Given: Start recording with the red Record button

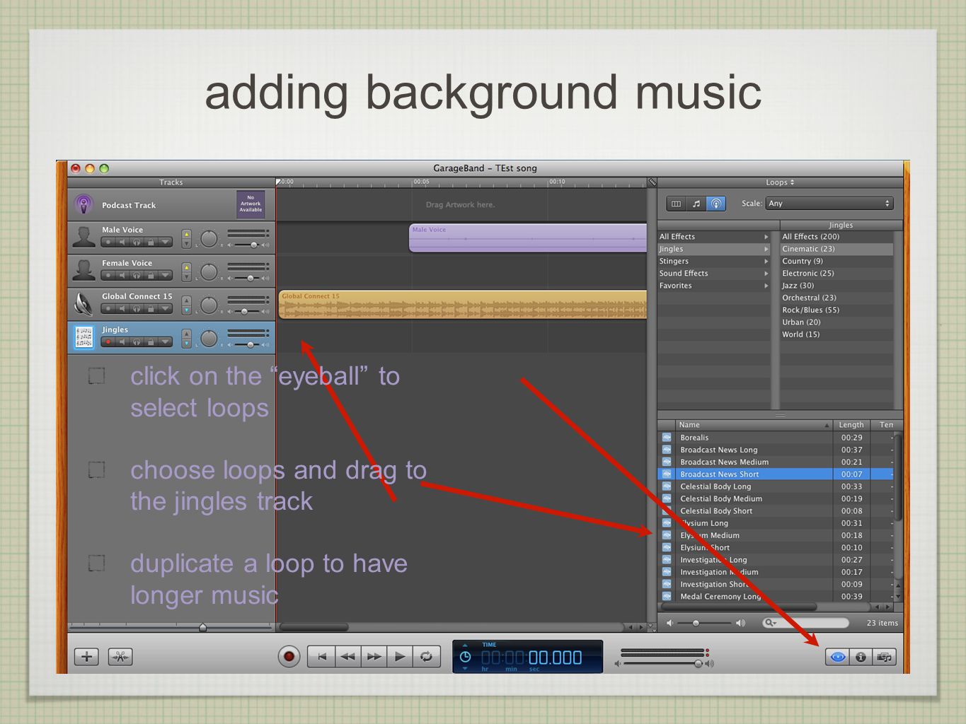Looking at the screenshot, I should tap(289, 657).
